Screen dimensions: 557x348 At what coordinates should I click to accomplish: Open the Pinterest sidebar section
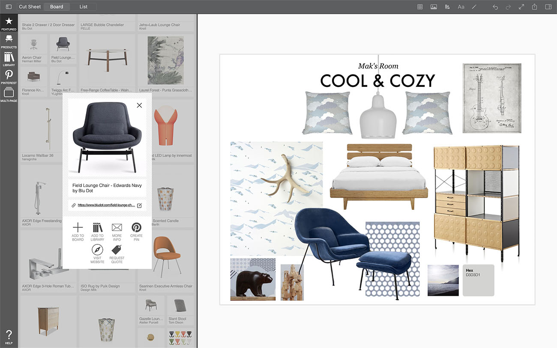pyautogui.click(x=9, y=77)
